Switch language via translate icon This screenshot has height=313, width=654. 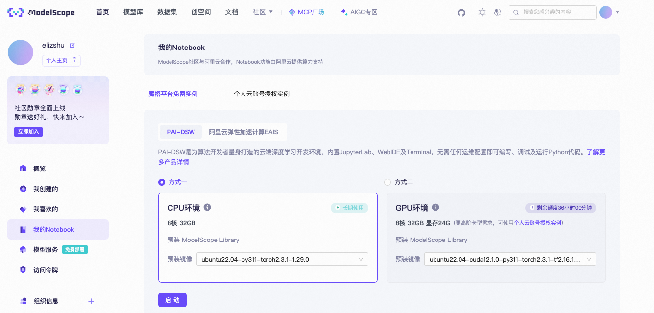(498, 12)
